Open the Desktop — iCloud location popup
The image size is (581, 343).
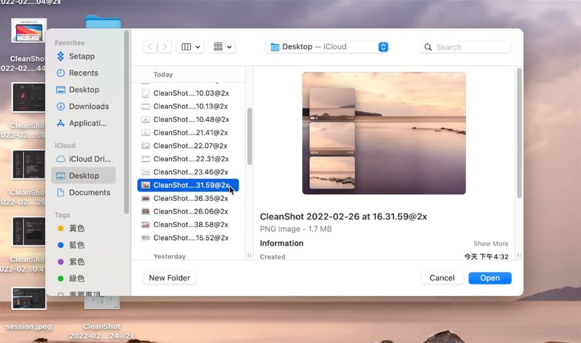(327, 47)
